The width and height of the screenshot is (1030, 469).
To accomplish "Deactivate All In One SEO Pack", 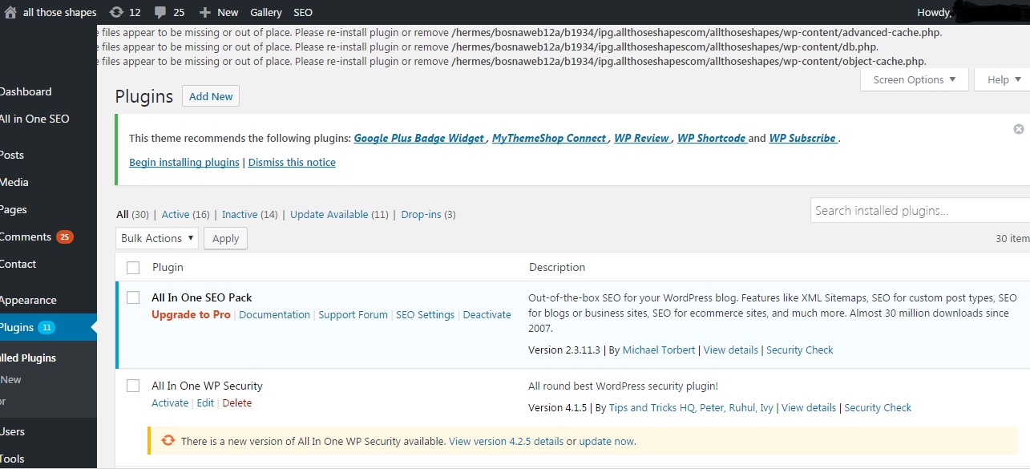I will (487, 314).
